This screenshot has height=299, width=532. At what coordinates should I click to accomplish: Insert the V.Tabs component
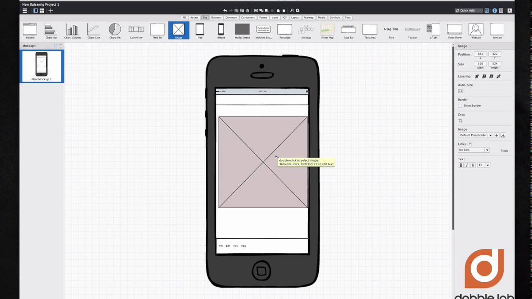tap(434, 31)
